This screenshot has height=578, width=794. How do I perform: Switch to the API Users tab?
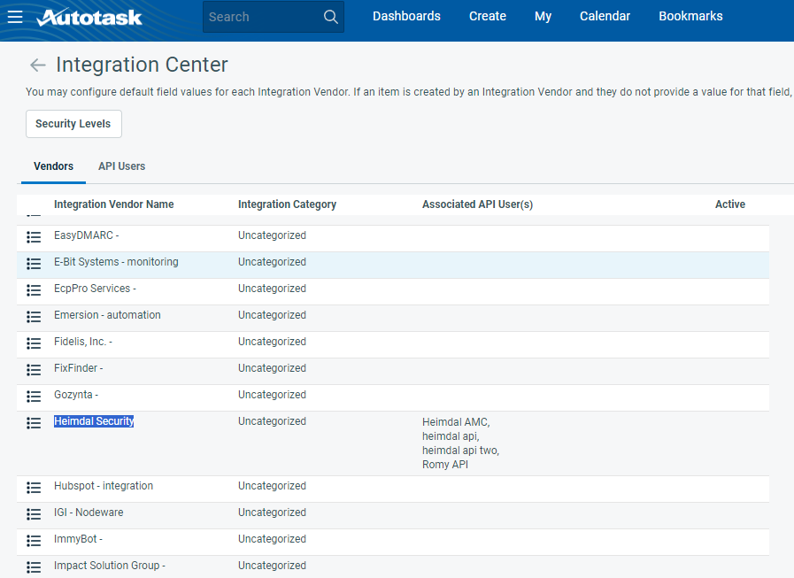[121, 166]
